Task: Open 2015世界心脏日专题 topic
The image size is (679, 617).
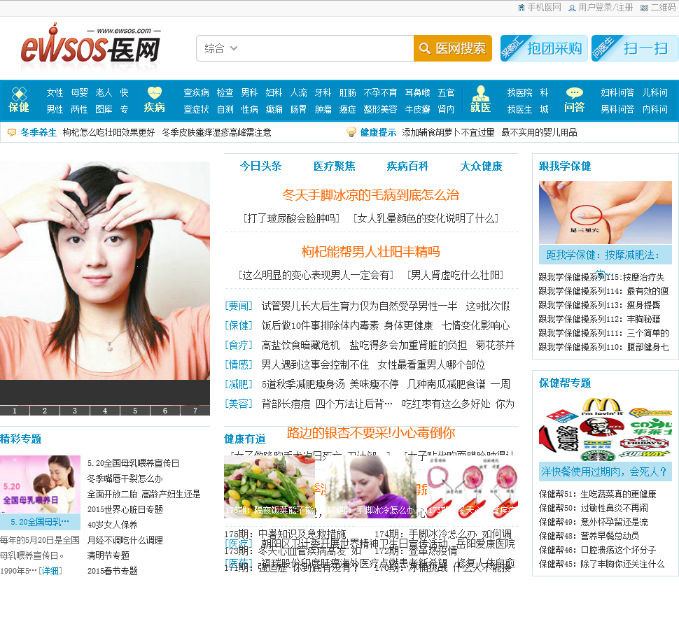Action: 125,509
